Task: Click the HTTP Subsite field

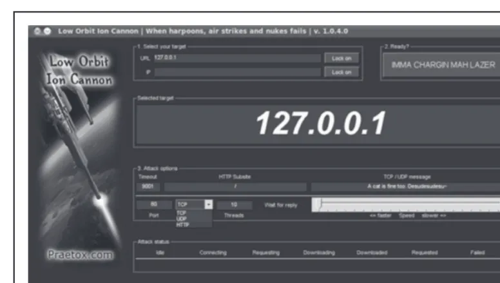Action: point(235,186)
